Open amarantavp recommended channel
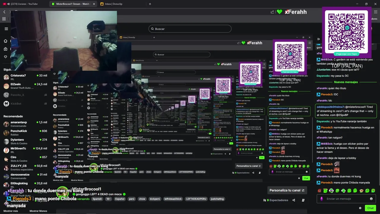 25,124
